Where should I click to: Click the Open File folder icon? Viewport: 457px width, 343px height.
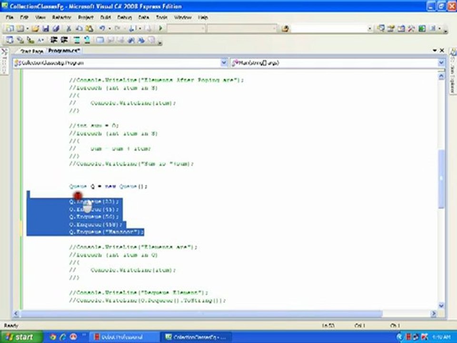(x=35, y=28)
